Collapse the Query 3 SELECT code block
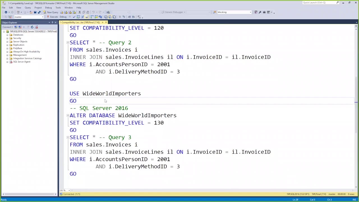 68,137
